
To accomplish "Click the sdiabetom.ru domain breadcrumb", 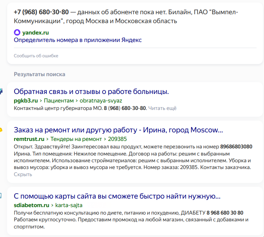I will (x=31, y=205).
